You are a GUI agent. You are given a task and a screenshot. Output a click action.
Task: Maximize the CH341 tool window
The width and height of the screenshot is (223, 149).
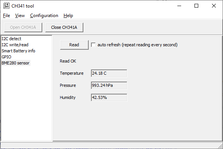point(196,6)
